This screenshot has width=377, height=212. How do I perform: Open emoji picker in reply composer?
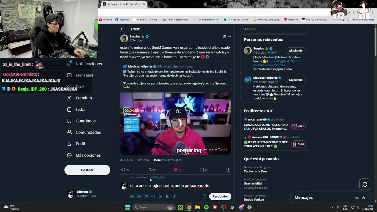[x=153, y=196]
